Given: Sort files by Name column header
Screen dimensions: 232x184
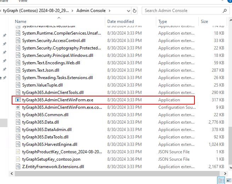Looking at the screenshot, I should point(21,22).
